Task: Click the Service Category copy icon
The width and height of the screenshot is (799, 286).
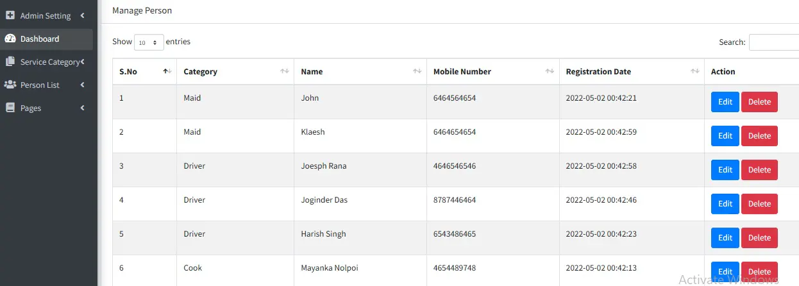Action: click(x=10, y=62)
